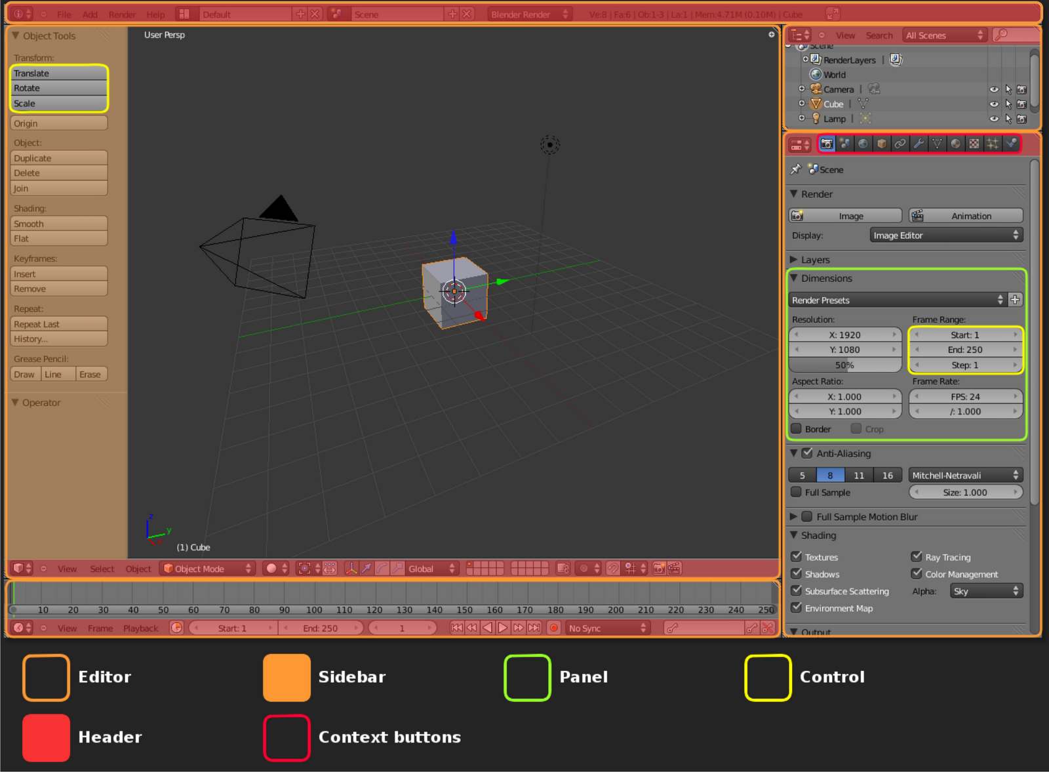Jump to the timeline's first frame
Viewport: 1049px width, 772px height.
click(457, 628)
